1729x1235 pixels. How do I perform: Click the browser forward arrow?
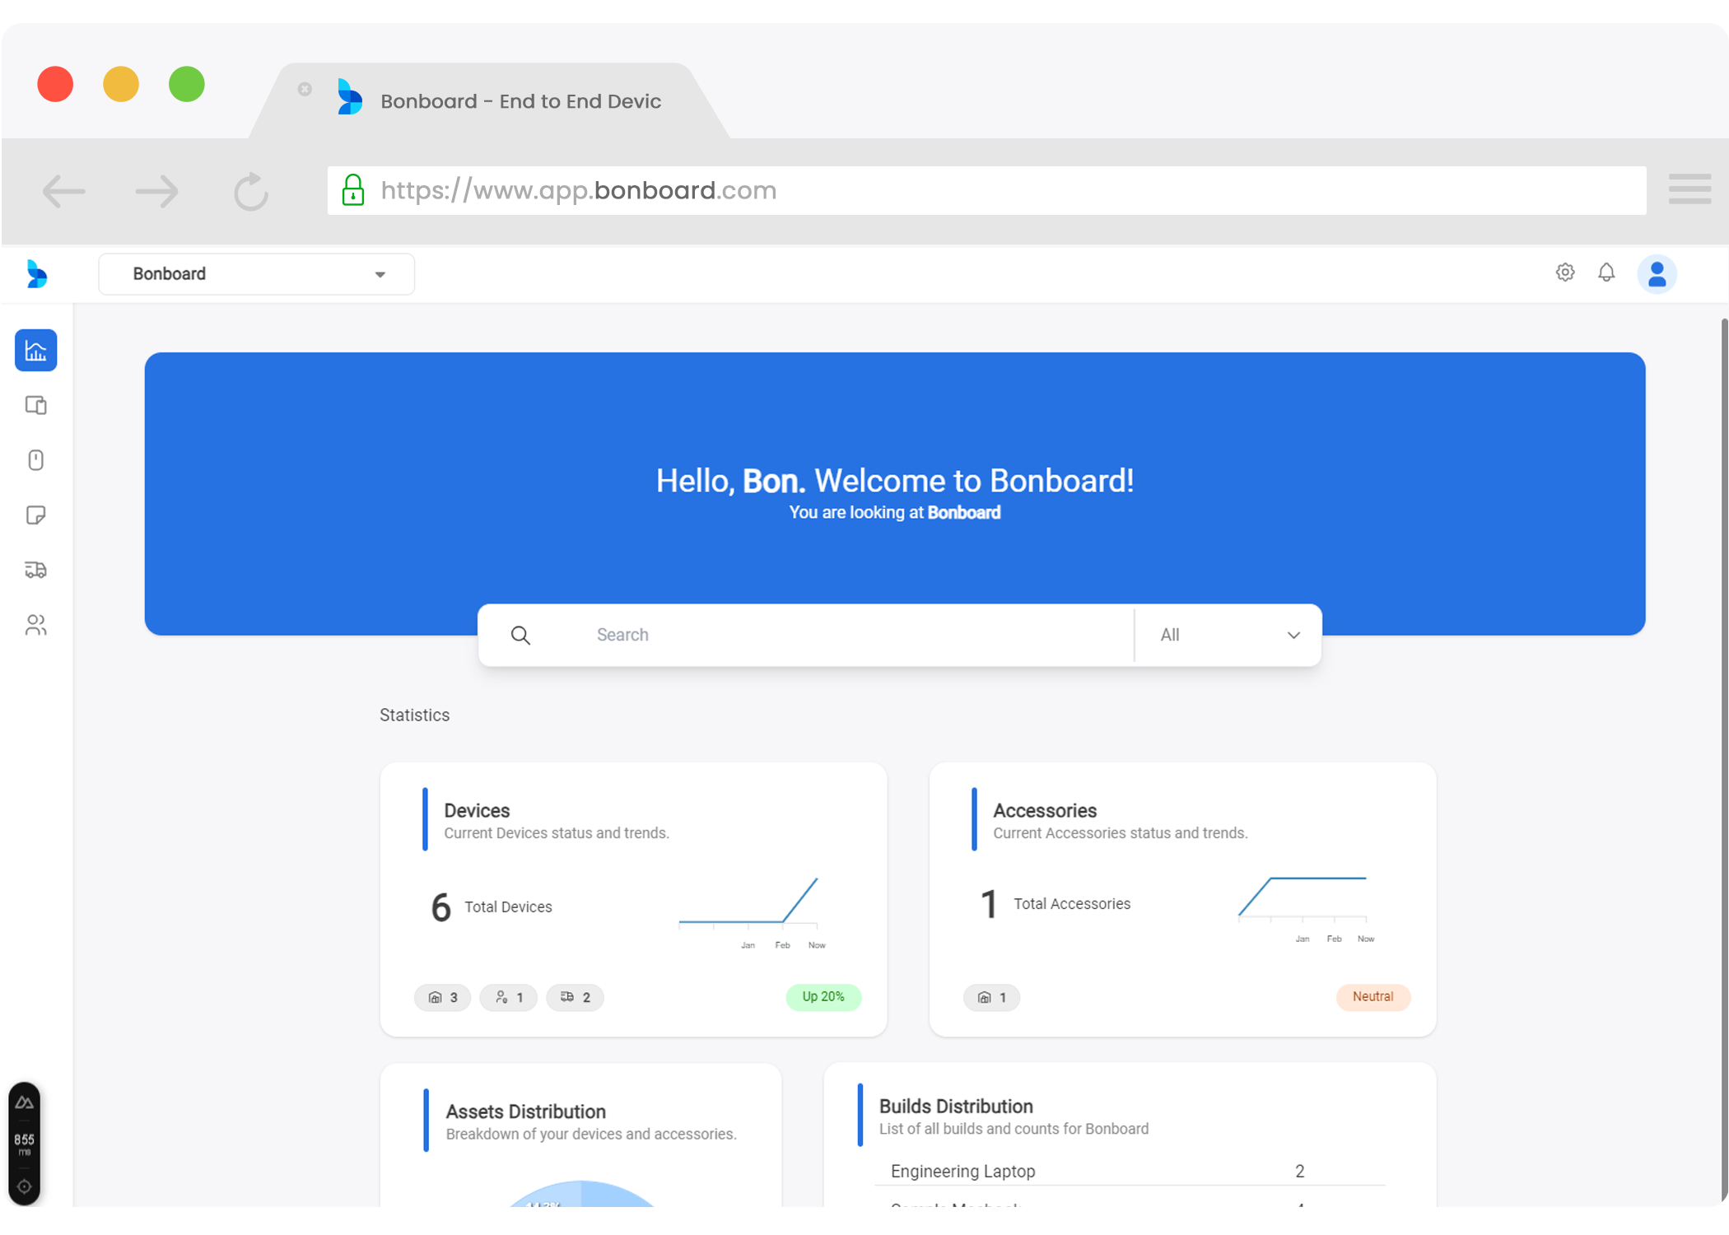pyautogui.click(x=156, y=191)
